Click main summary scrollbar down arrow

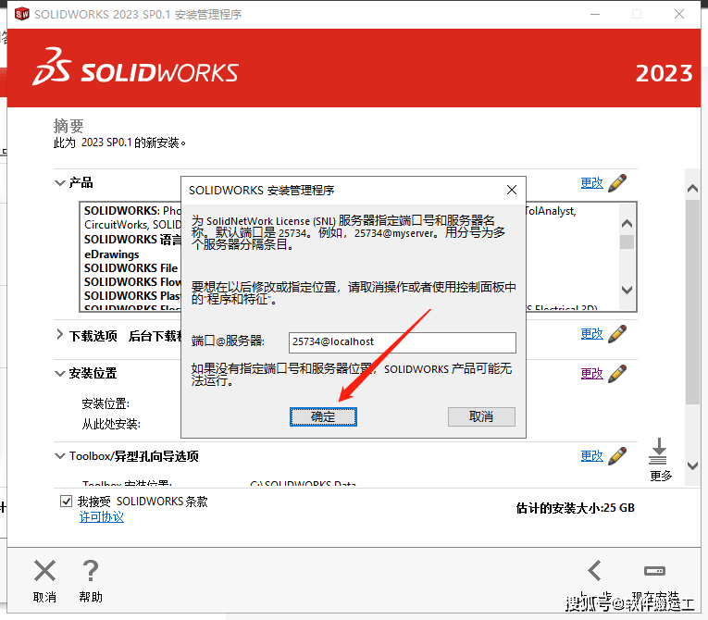tap(692, 465)
